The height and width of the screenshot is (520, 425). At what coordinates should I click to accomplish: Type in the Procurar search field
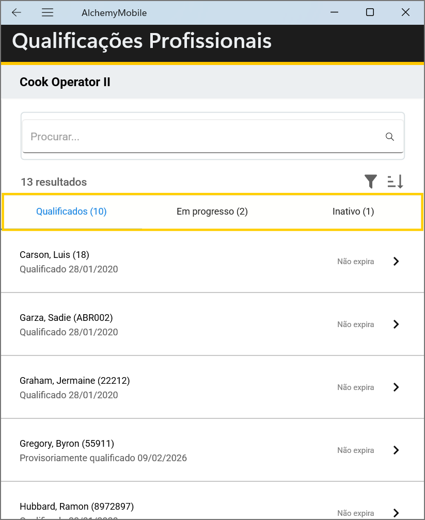[201, 137]
